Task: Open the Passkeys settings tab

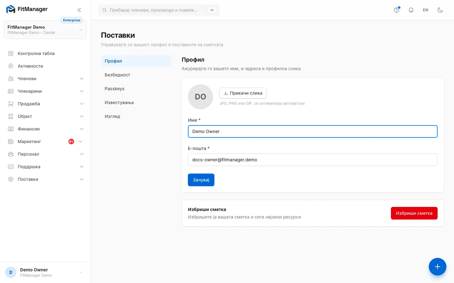Action: [136, 89]
